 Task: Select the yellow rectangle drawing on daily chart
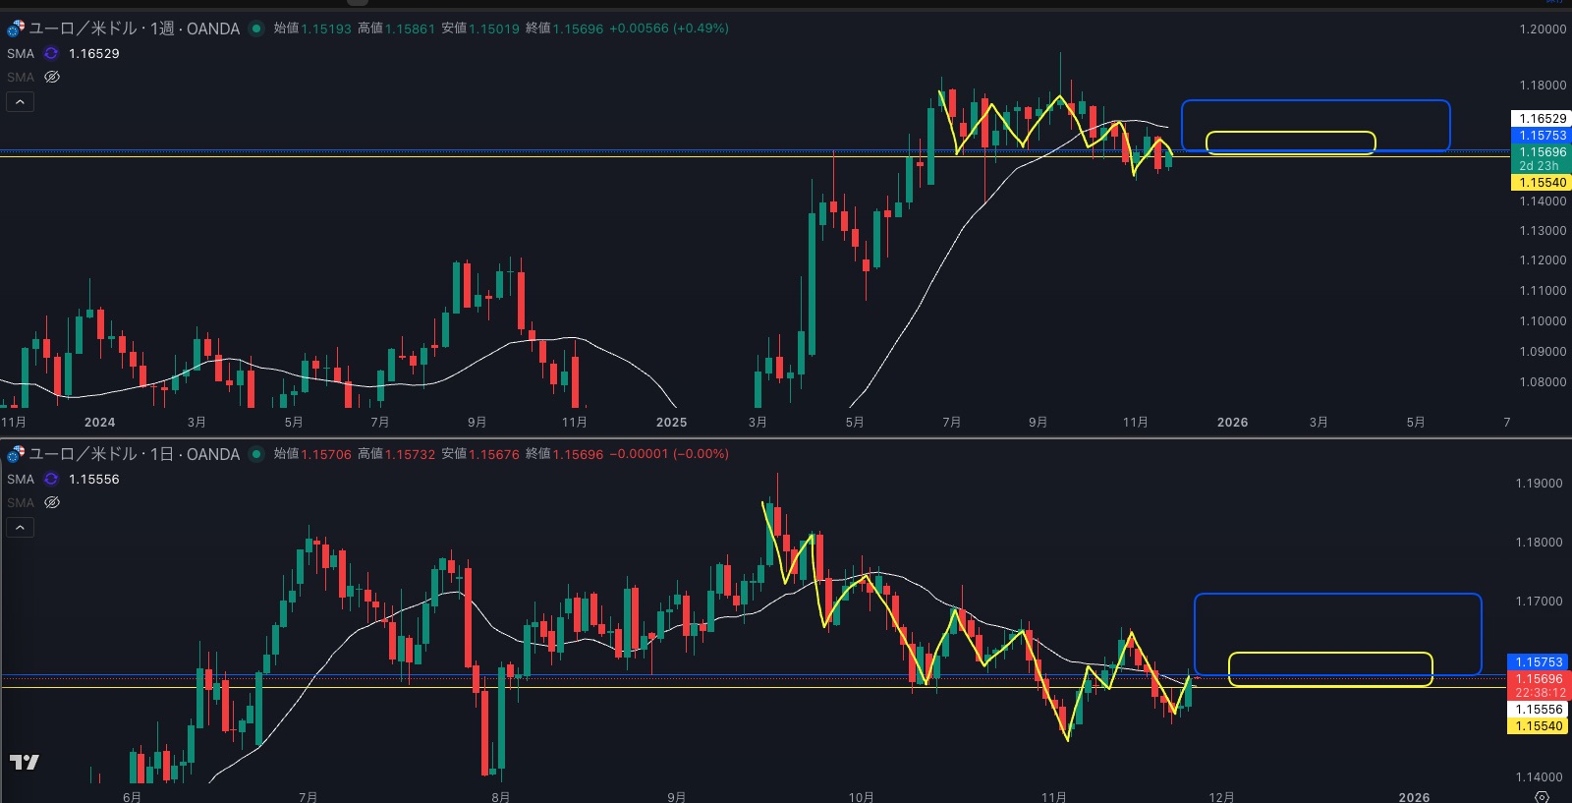point(1330,654)
